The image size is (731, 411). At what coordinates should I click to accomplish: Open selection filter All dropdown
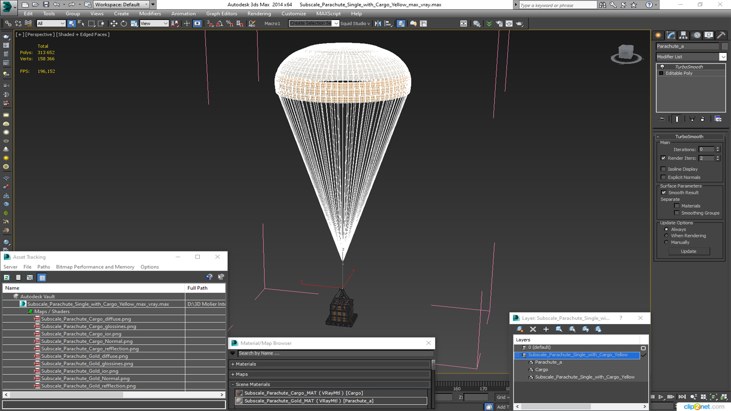click(x=51, y=24)
